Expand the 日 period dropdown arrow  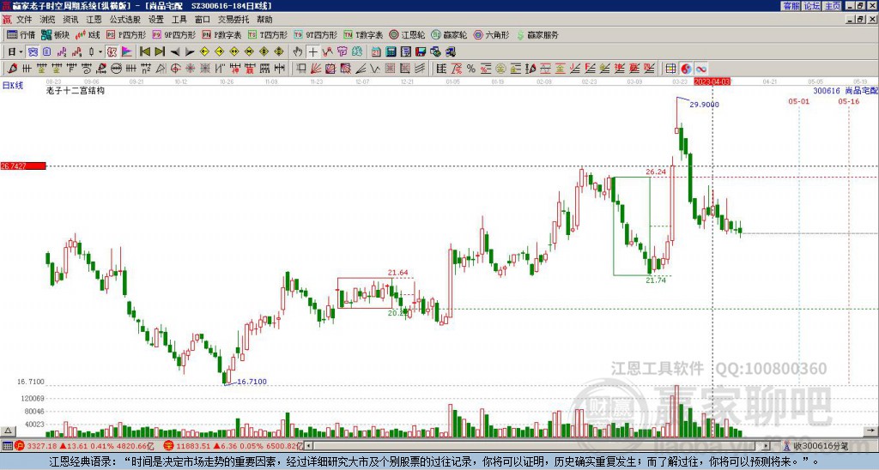tap(21, 52)
